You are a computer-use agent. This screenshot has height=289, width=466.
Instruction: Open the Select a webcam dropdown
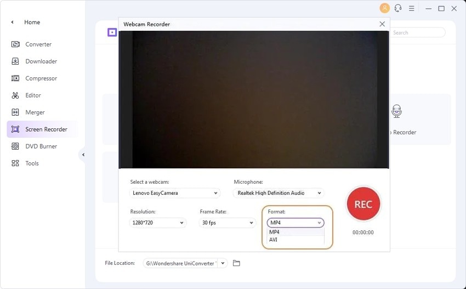click(x=175, y=193)
